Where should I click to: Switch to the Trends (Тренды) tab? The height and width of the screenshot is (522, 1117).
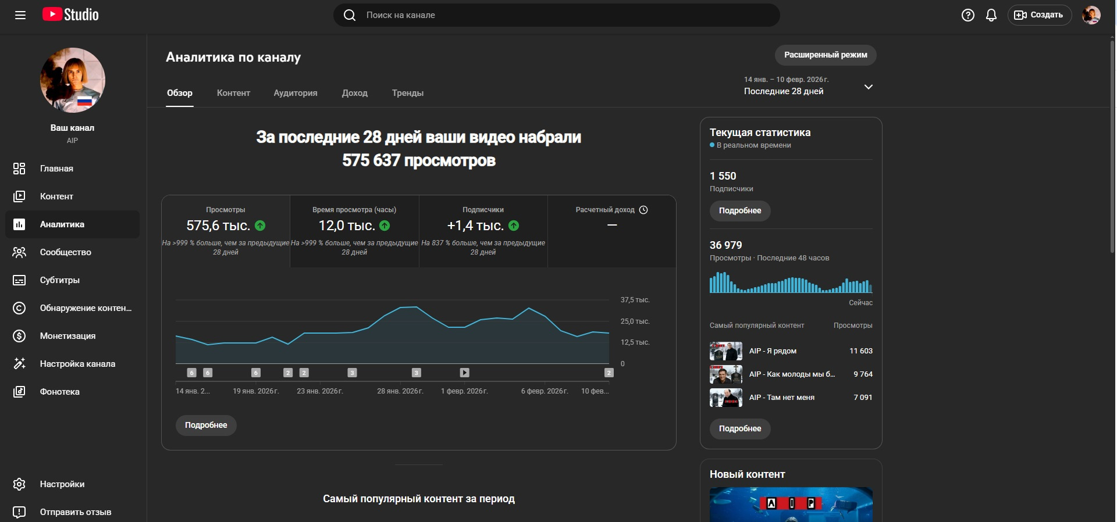(407, 93)
